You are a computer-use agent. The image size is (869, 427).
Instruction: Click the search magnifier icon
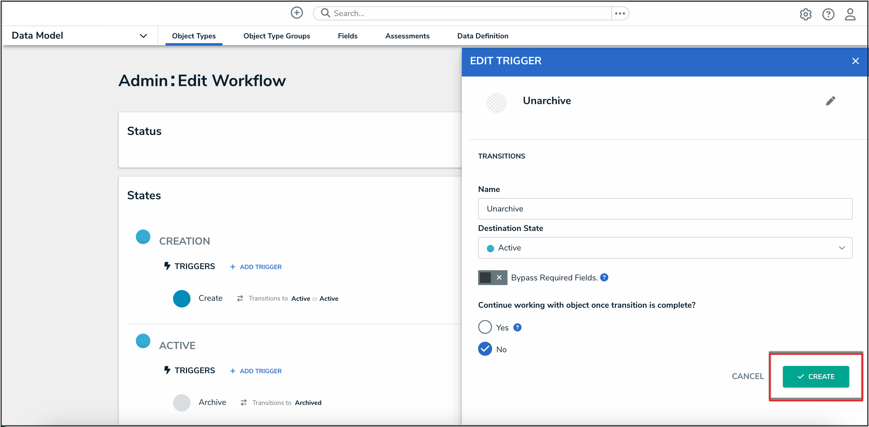(x=325, y=13)
